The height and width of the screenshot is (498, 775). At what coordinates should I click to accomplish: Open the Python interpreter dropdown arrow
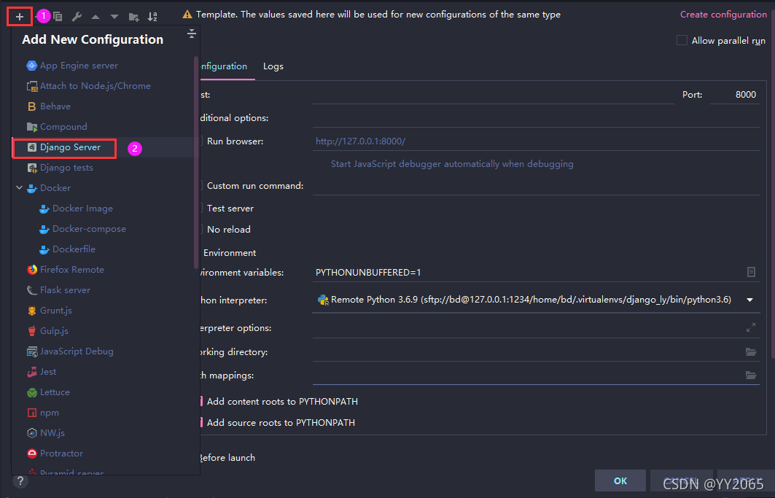pyautogui.click(x=749, y=300)
